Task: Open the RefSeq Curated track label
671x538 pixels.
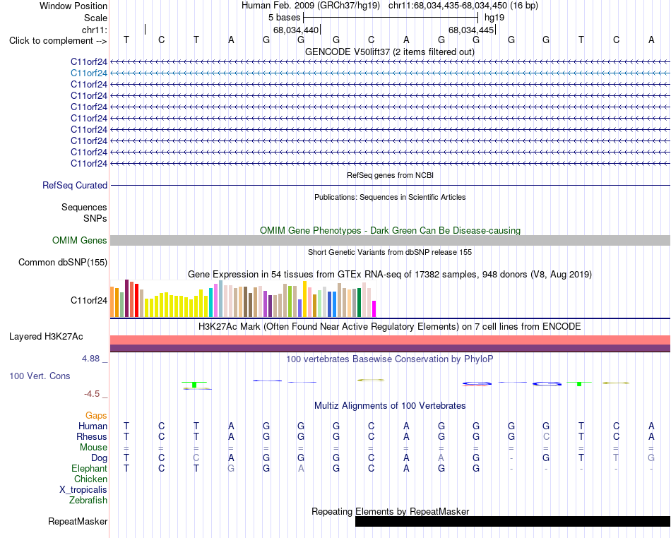Action: point(75,185)
